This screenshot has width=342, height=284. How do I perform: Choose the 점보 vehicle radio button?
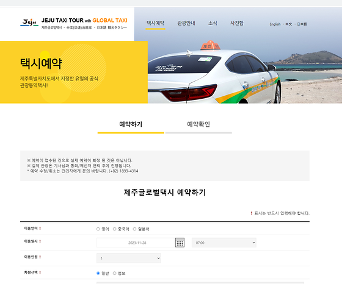(115, 273)
